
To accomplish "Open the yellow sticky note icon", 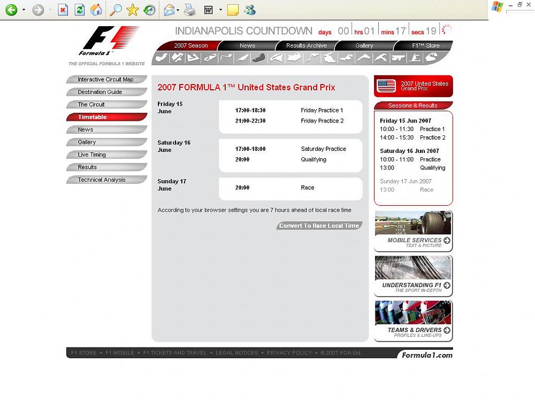I will 233,10.
